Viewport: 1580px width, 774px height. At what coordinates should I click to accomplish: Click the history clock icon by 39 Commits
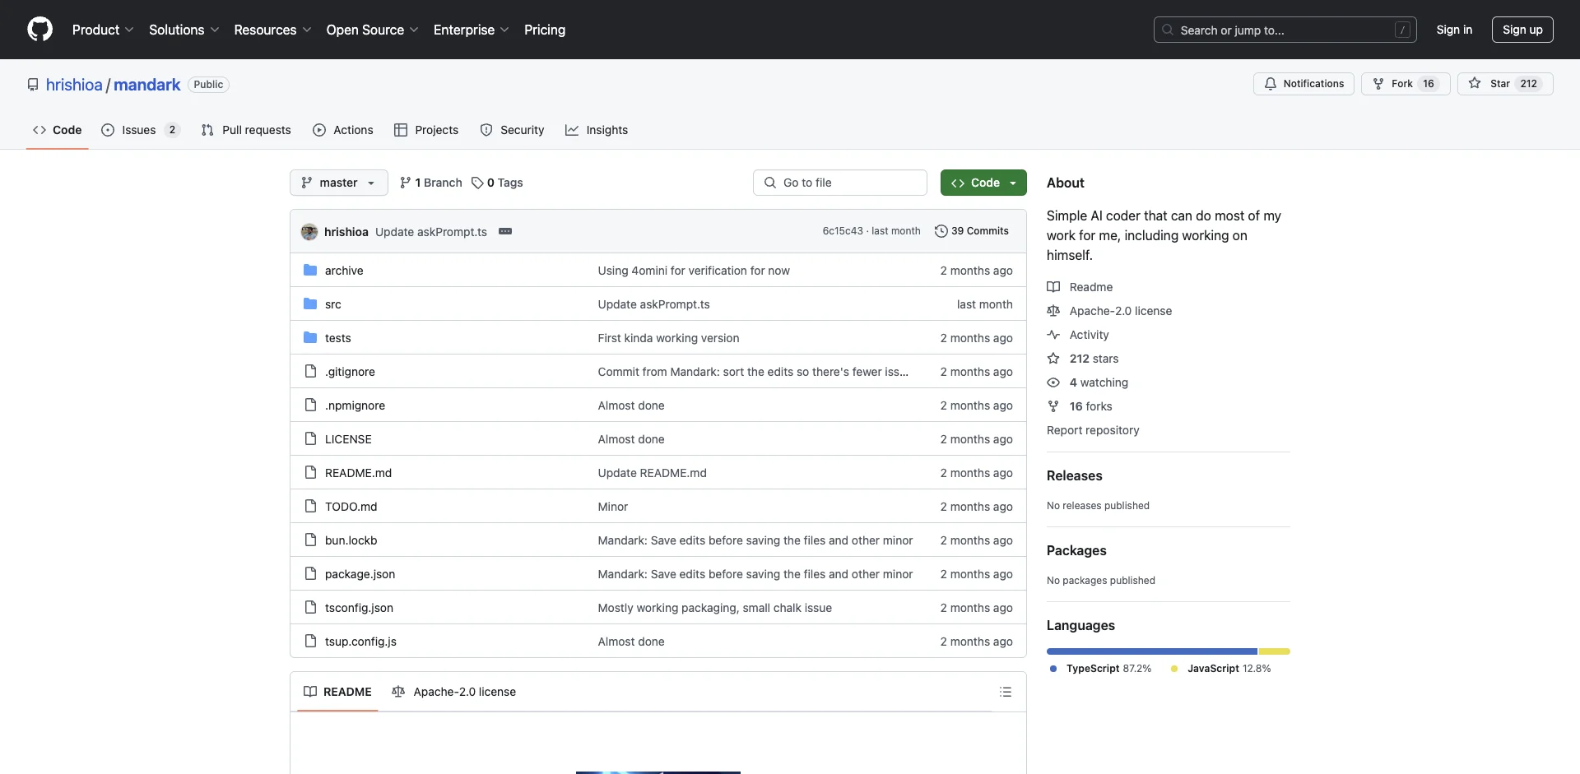pyautogui.click(x=941, y=231)
